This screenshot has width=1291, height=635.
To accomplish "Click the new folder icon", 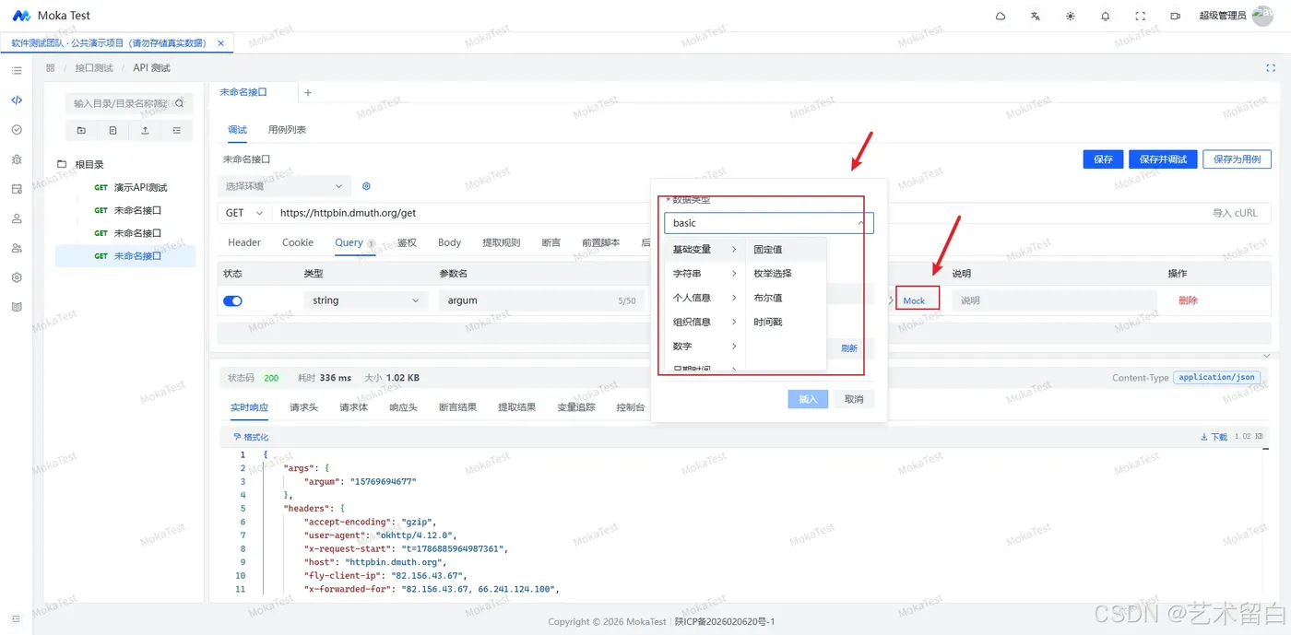I will pos(81,131).
